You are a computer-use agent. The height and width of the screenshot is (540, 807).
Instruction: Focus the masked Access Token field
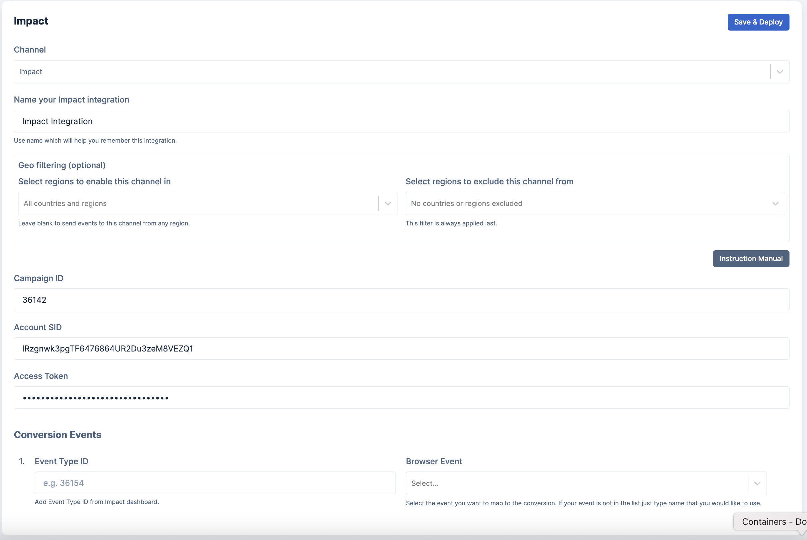[401, 398]
